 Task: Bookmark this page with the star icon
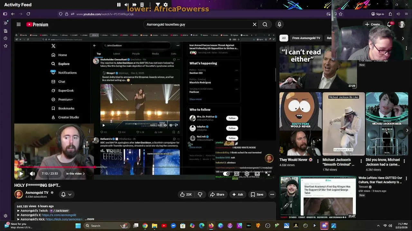coord(341,14)
